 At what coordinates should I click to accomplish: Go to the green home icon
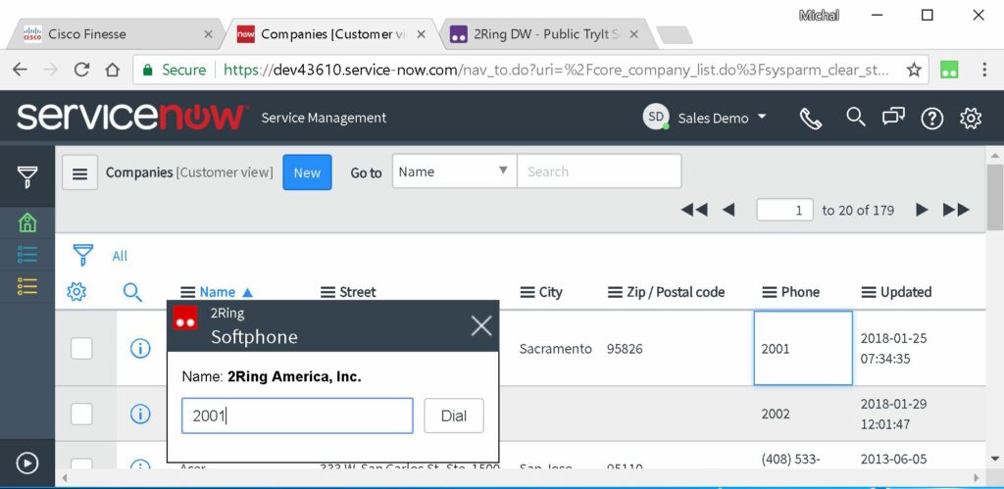pos(26,222)
